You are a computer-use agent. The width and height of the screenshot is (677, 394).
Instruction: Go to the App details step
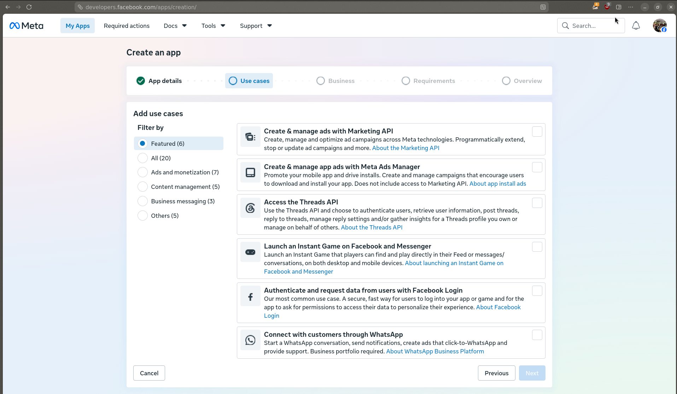click(x=159, y=81)
